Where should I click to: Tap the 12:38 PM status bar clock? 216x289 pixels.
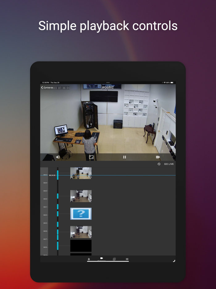[x=46, y=83]
